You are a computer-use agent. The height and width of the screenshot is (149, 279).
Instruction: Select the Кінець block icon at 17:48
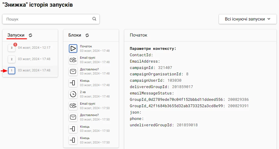(x=73, y=83)
